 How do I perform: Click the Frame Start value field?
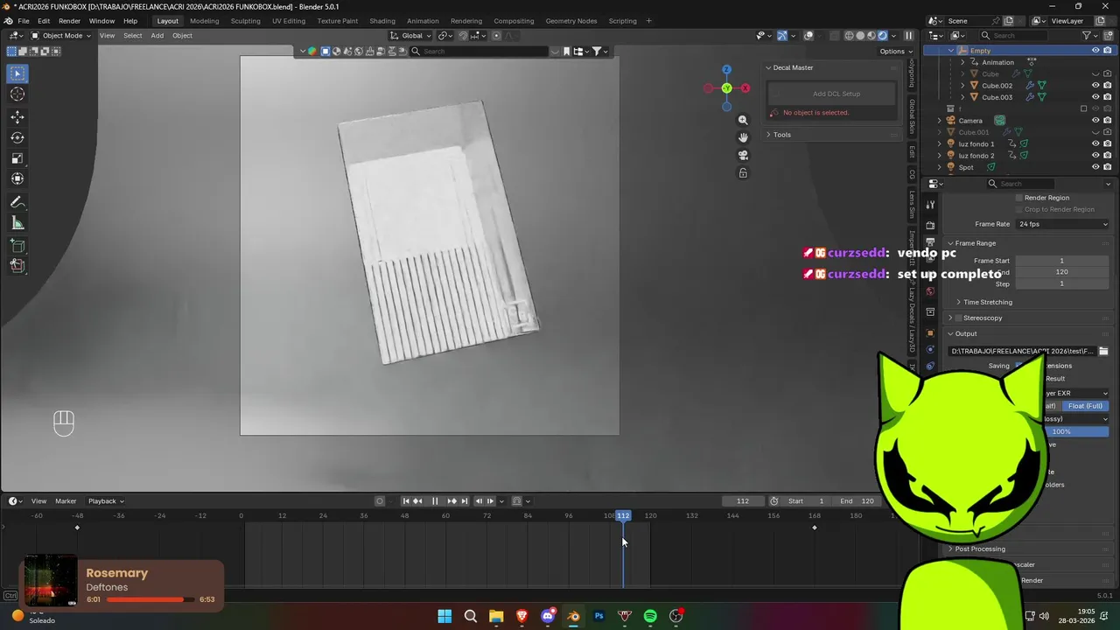click(1061, 261)
